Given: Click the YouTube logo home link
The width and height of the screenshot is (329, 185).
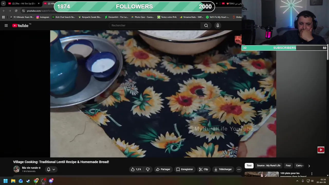Looking at the screenshot, I should tap(20, 25).
